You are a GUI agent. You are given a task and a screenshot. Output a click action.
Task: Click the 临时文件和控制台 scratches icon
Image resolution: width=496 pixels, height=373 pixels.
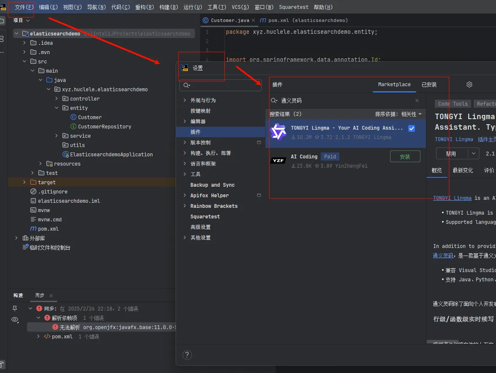[26, 247]
